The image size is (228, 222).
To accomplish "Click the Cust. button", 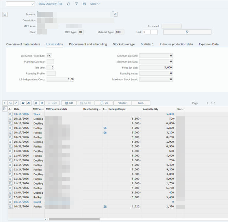I will click(x=141, y=103).
